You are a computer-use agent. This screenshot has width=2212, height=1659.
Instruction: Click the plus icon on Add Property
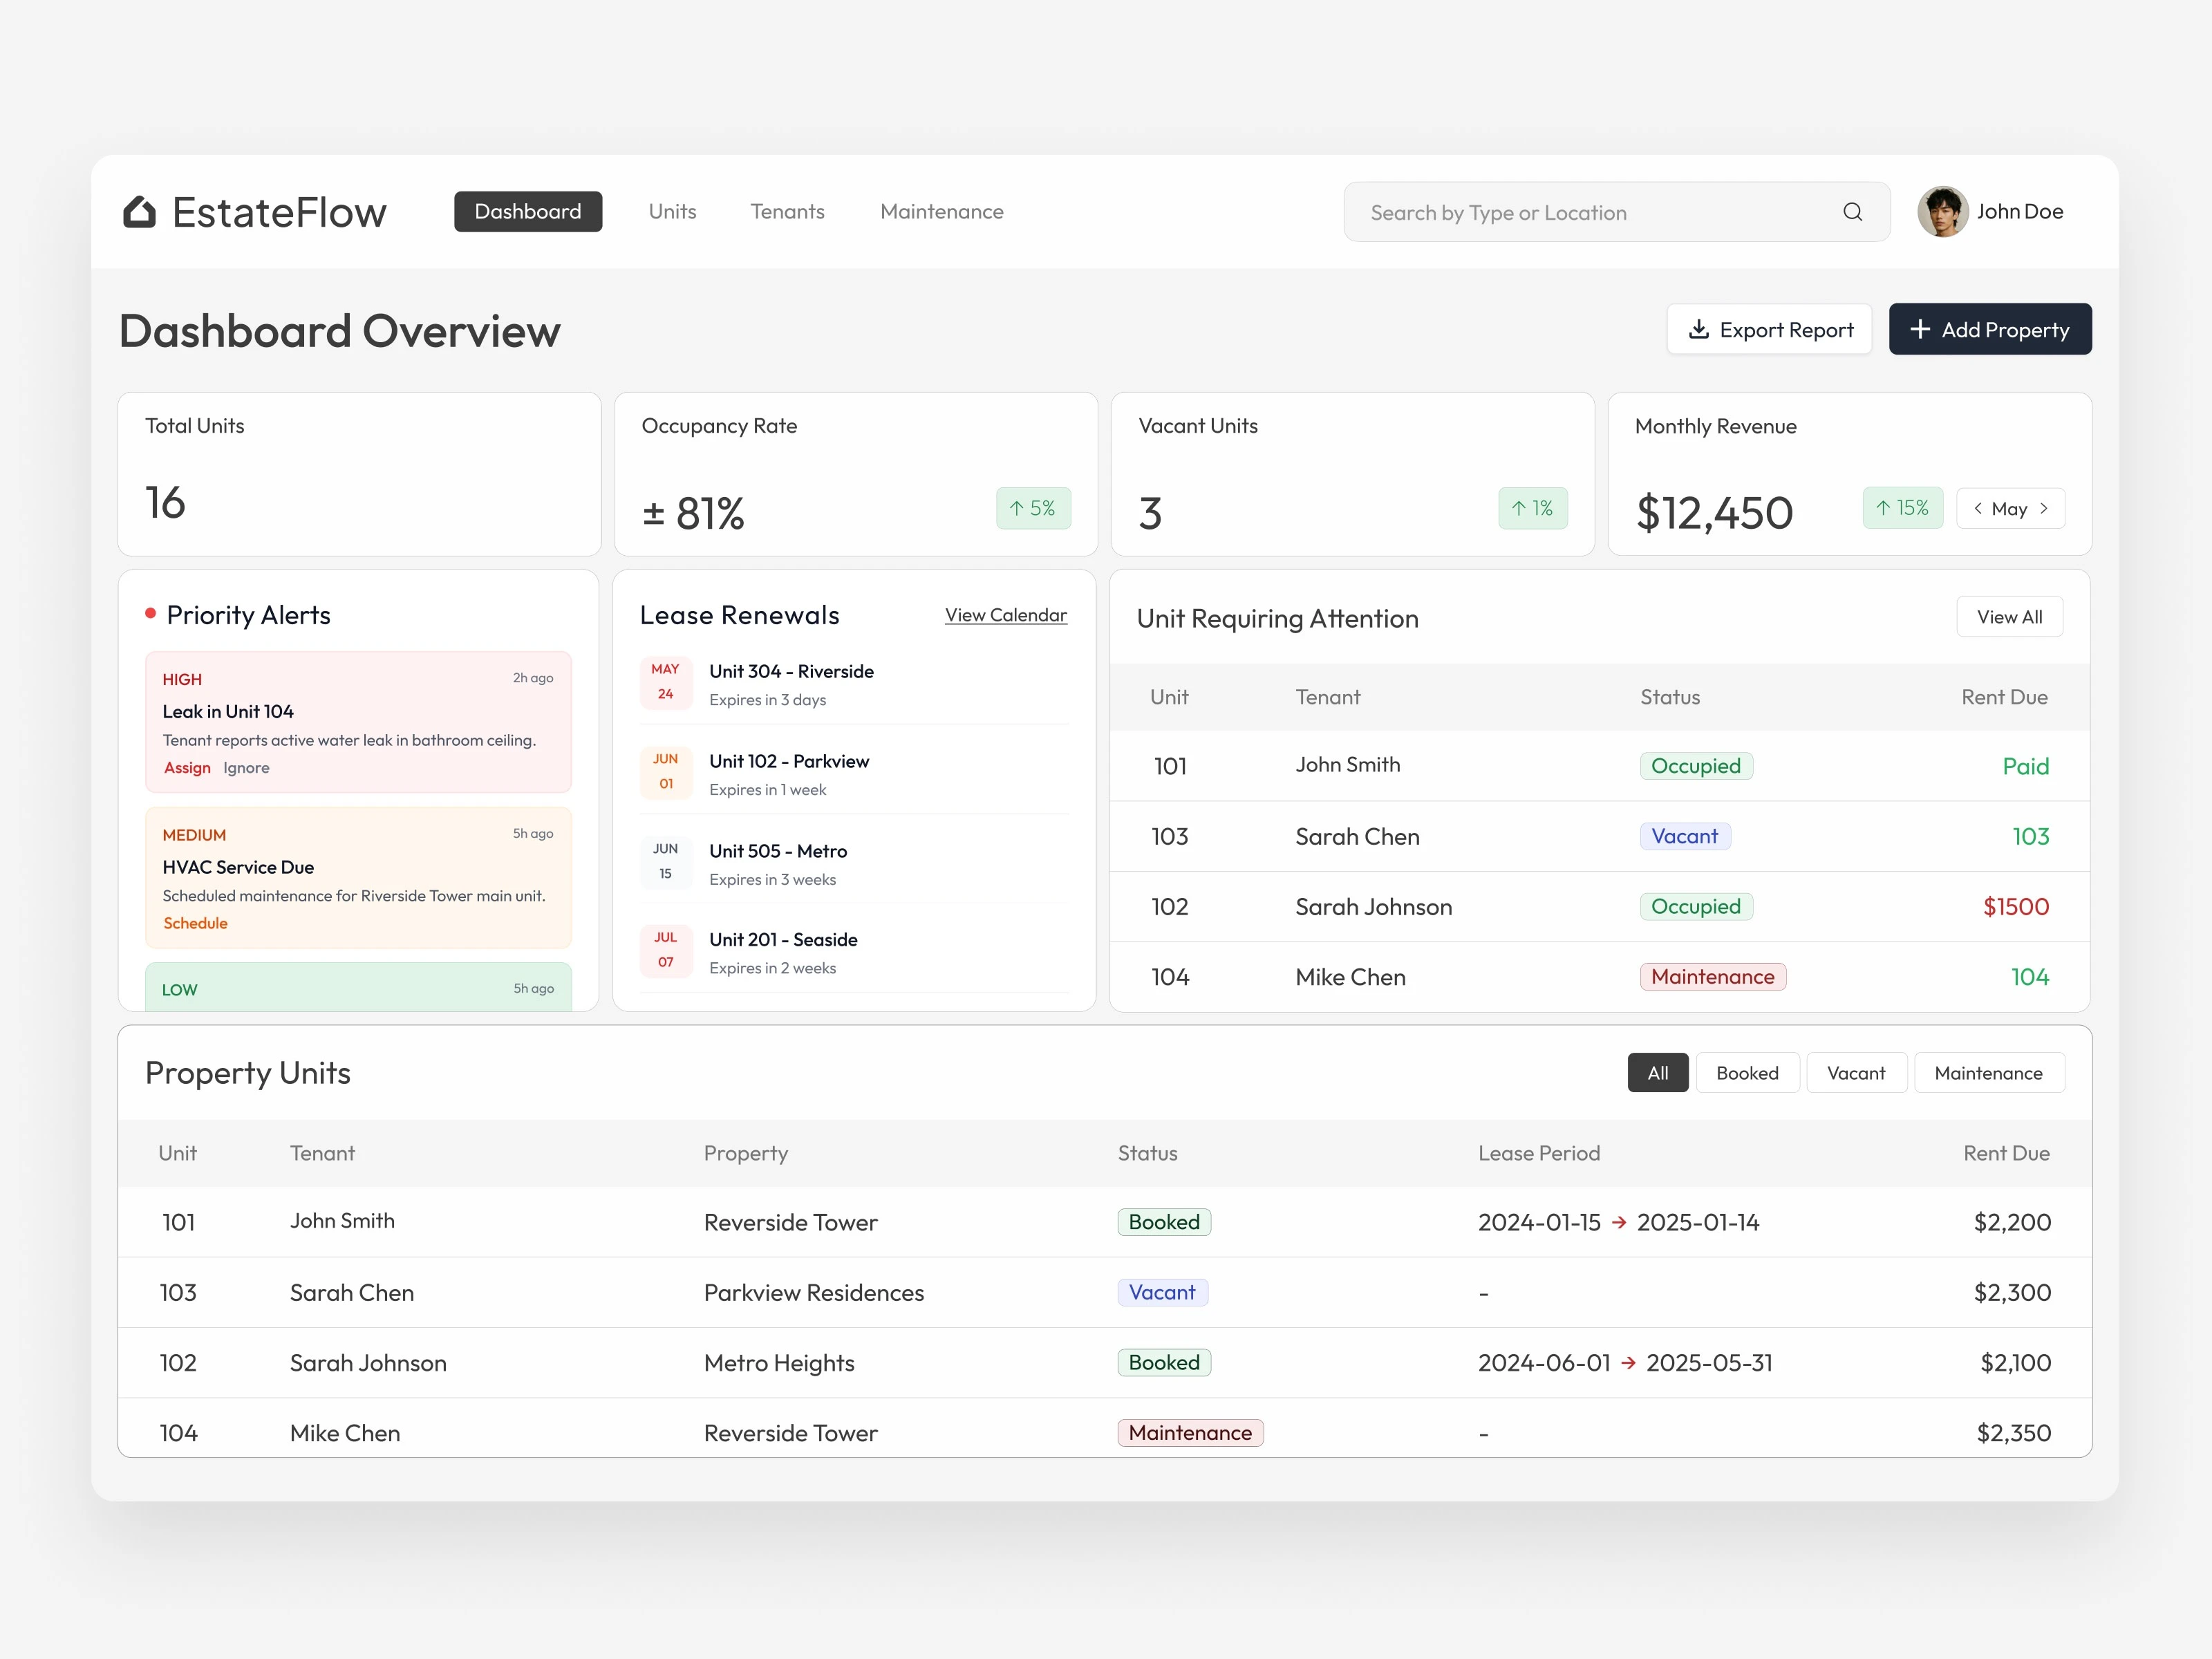[x=1919, y=330]
